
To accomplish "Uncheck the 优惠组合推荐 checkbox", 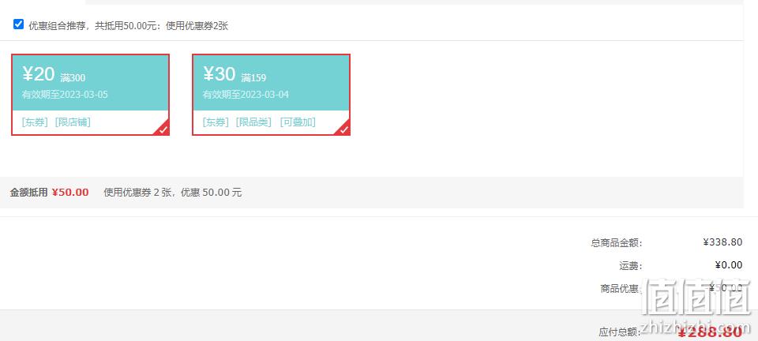I will point(18,24).
